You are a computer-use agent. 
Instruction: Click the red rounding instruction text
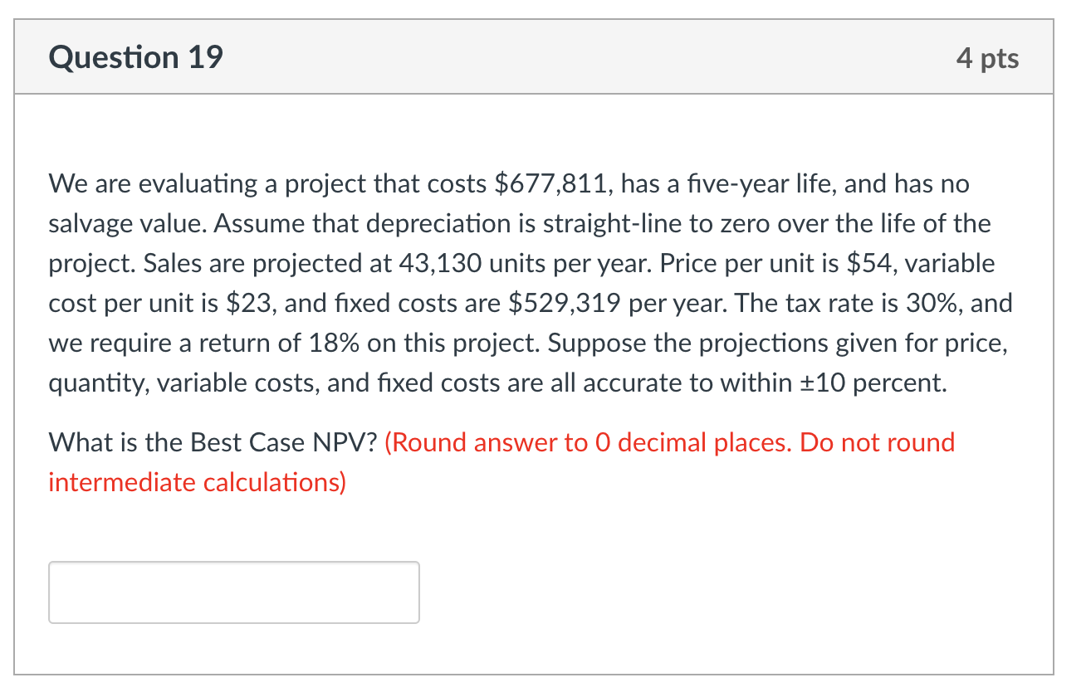click(664, 442)
